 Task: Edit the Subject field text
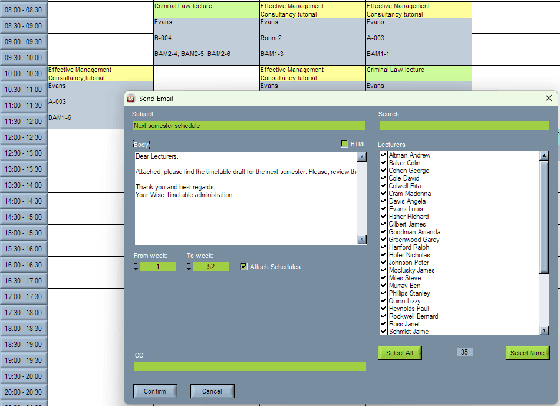(x=249, y=126)
